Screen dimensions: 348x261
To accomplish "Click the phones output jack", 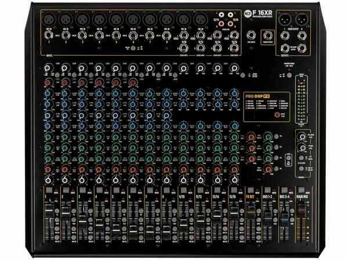I will click(x=267, y=35).
